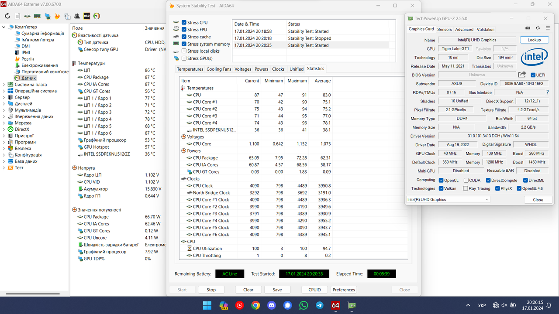This screenshot has width=559, height=314.
Task: Toggle the UEFI checkbox in GPU-Z
Action: tap(533, 75)
